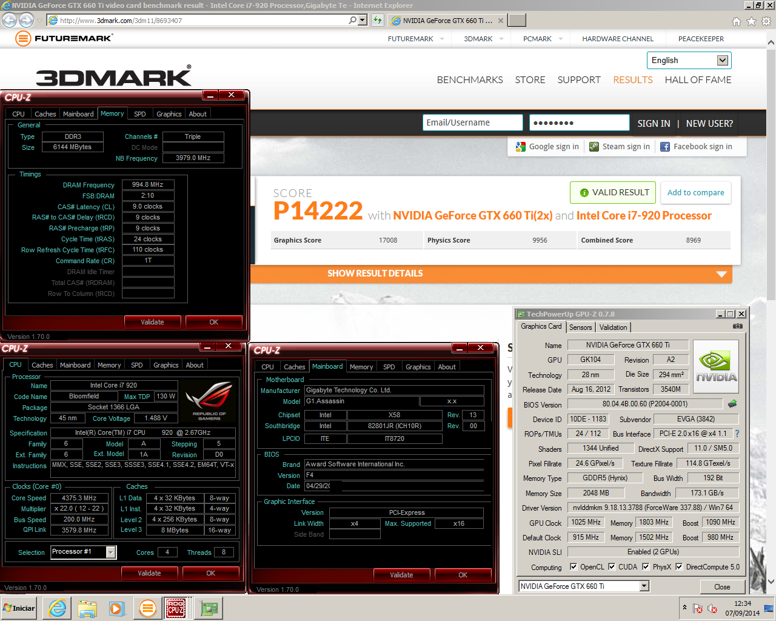Click the Facebook sign in icon
Viewport: 776px width, 621px height.
click(x=665, y=147)
